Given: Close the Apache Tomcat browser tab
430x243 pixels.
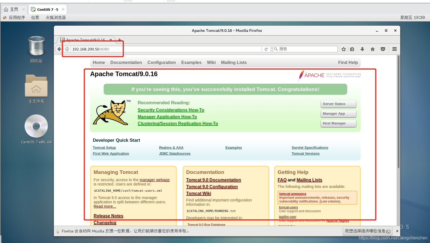Looking at the screenshot, I should [111, 40].
